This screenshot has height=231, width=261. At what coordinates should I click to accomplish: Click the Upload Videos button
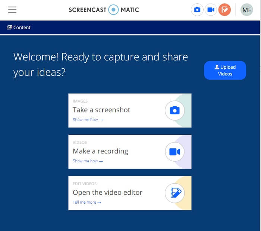(x=225, y=70)
